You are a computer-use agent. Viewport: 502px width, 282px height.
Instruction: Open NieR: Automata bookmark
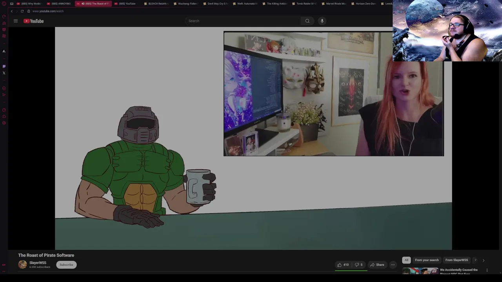(245, 4)
